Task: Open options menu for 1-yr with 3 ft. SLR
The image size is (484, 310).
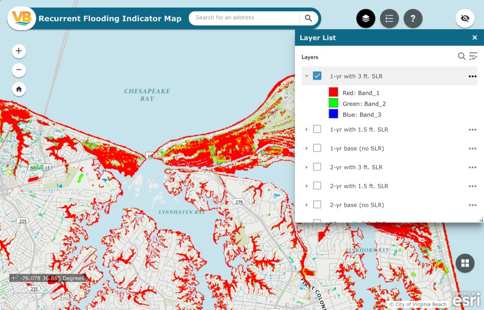Action: click(472, 76)
